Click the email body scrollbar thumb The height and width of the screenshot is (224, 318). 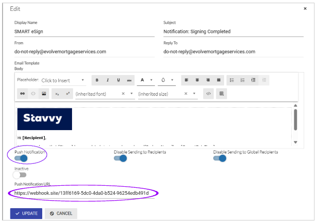[296, 120]
